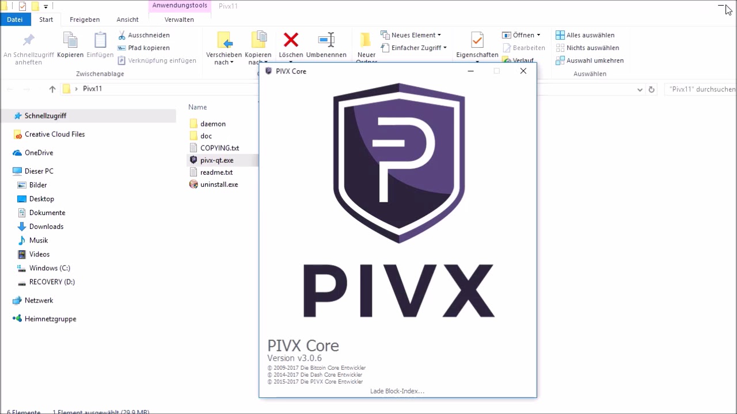
Task: Click the Explorer quick access properties icon
Action: (22, 6)
